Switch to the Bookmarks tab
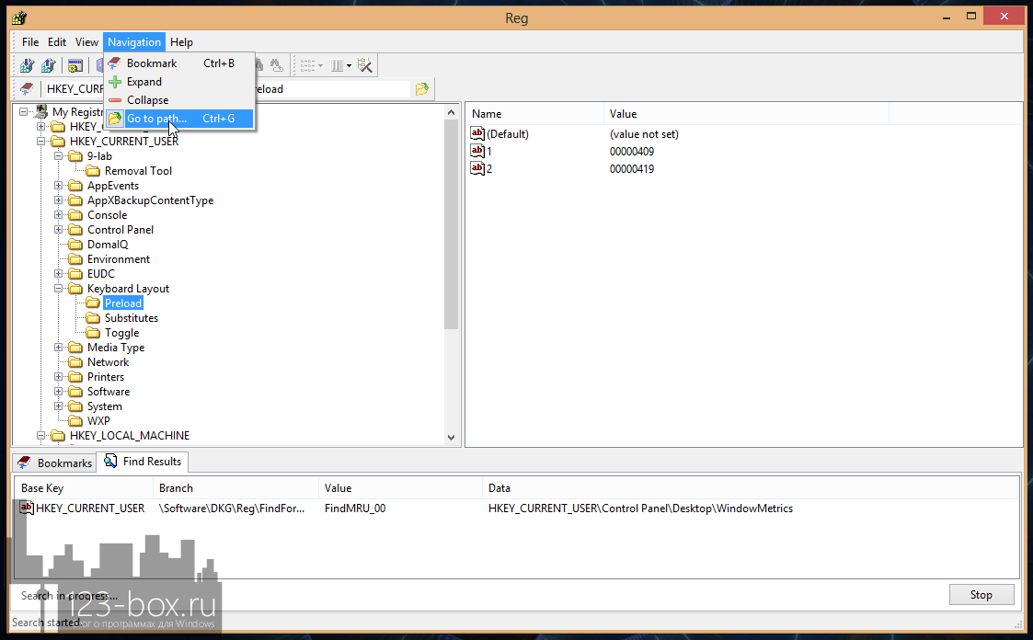Viewport: 1033px width, 640px height. point(55,463)
